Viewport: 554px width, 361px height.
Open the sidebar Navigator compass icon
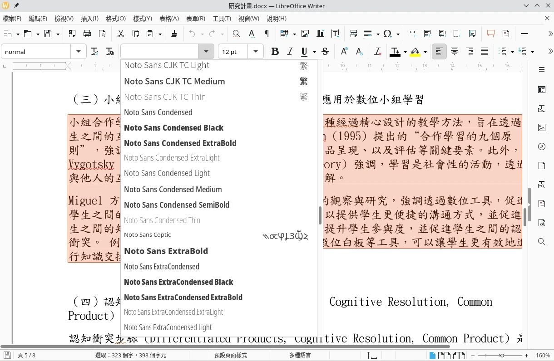click(541, 146)
